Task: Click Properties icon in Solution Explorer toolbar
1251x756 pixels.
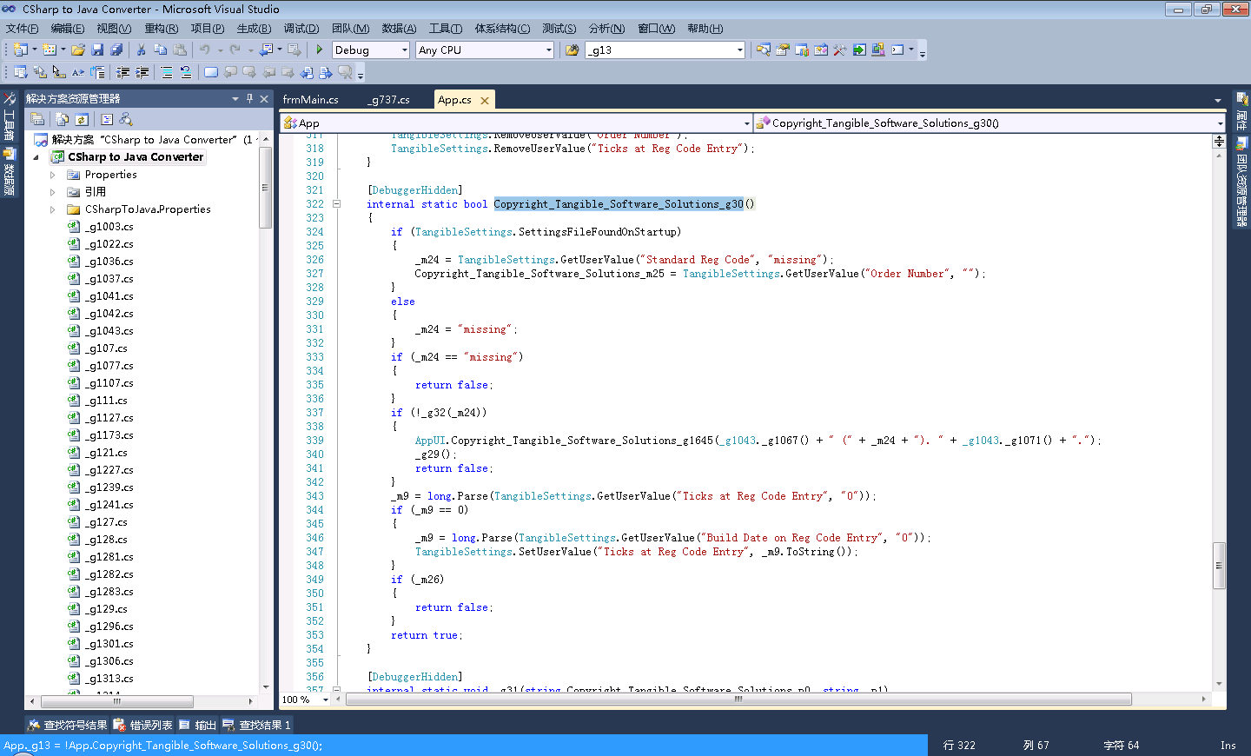Action: [x=37, y=119]
